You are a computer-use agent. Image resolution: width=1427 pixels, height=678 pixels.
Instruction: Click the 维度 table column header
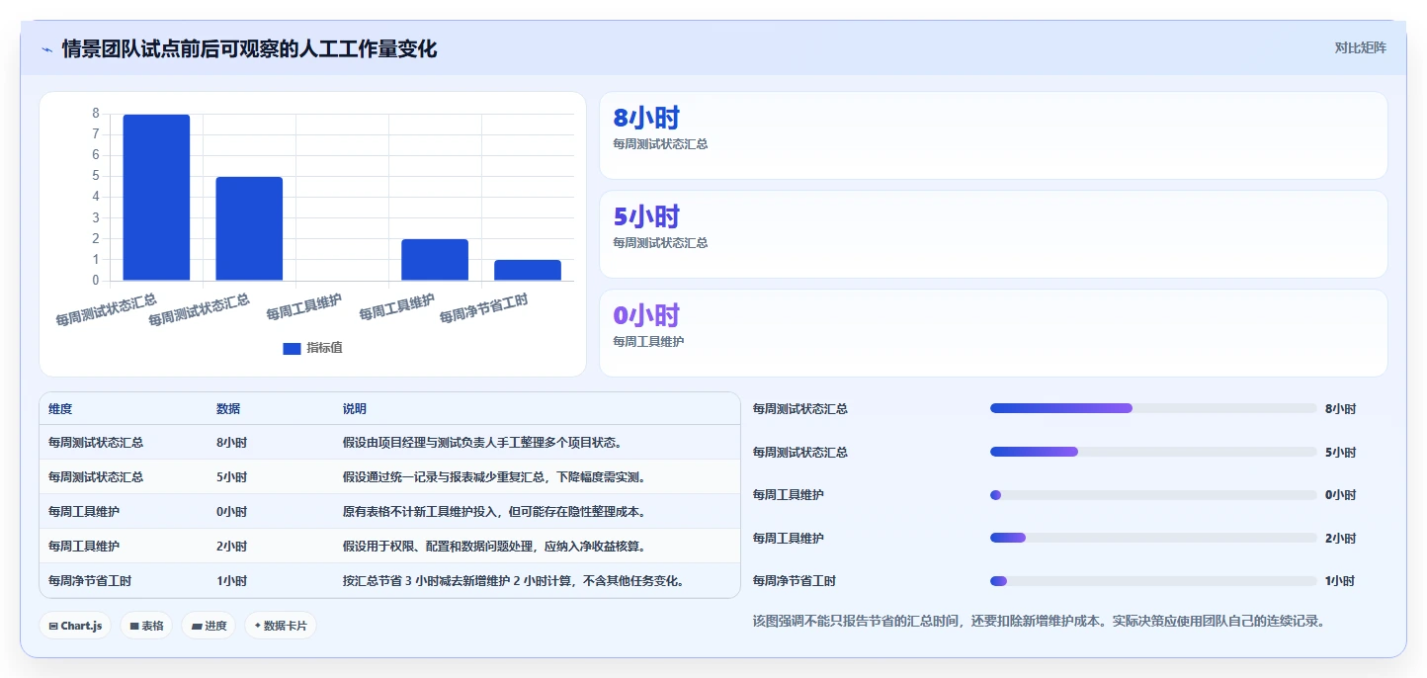[x=60, y=409]
